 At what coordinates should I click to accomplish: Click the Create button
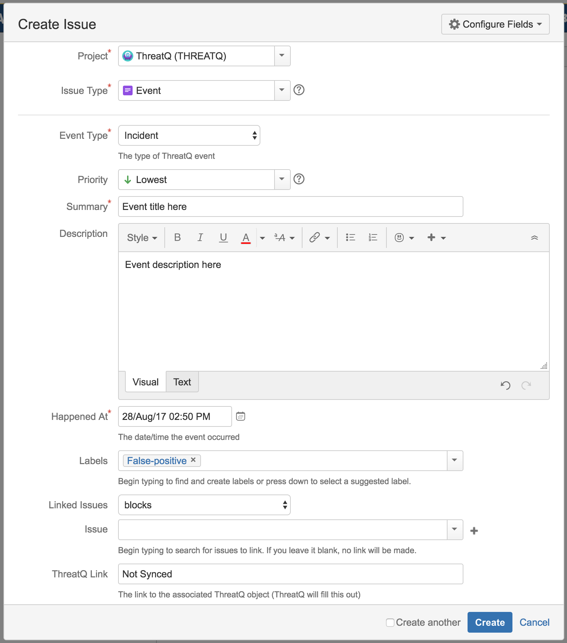point(490,622)
